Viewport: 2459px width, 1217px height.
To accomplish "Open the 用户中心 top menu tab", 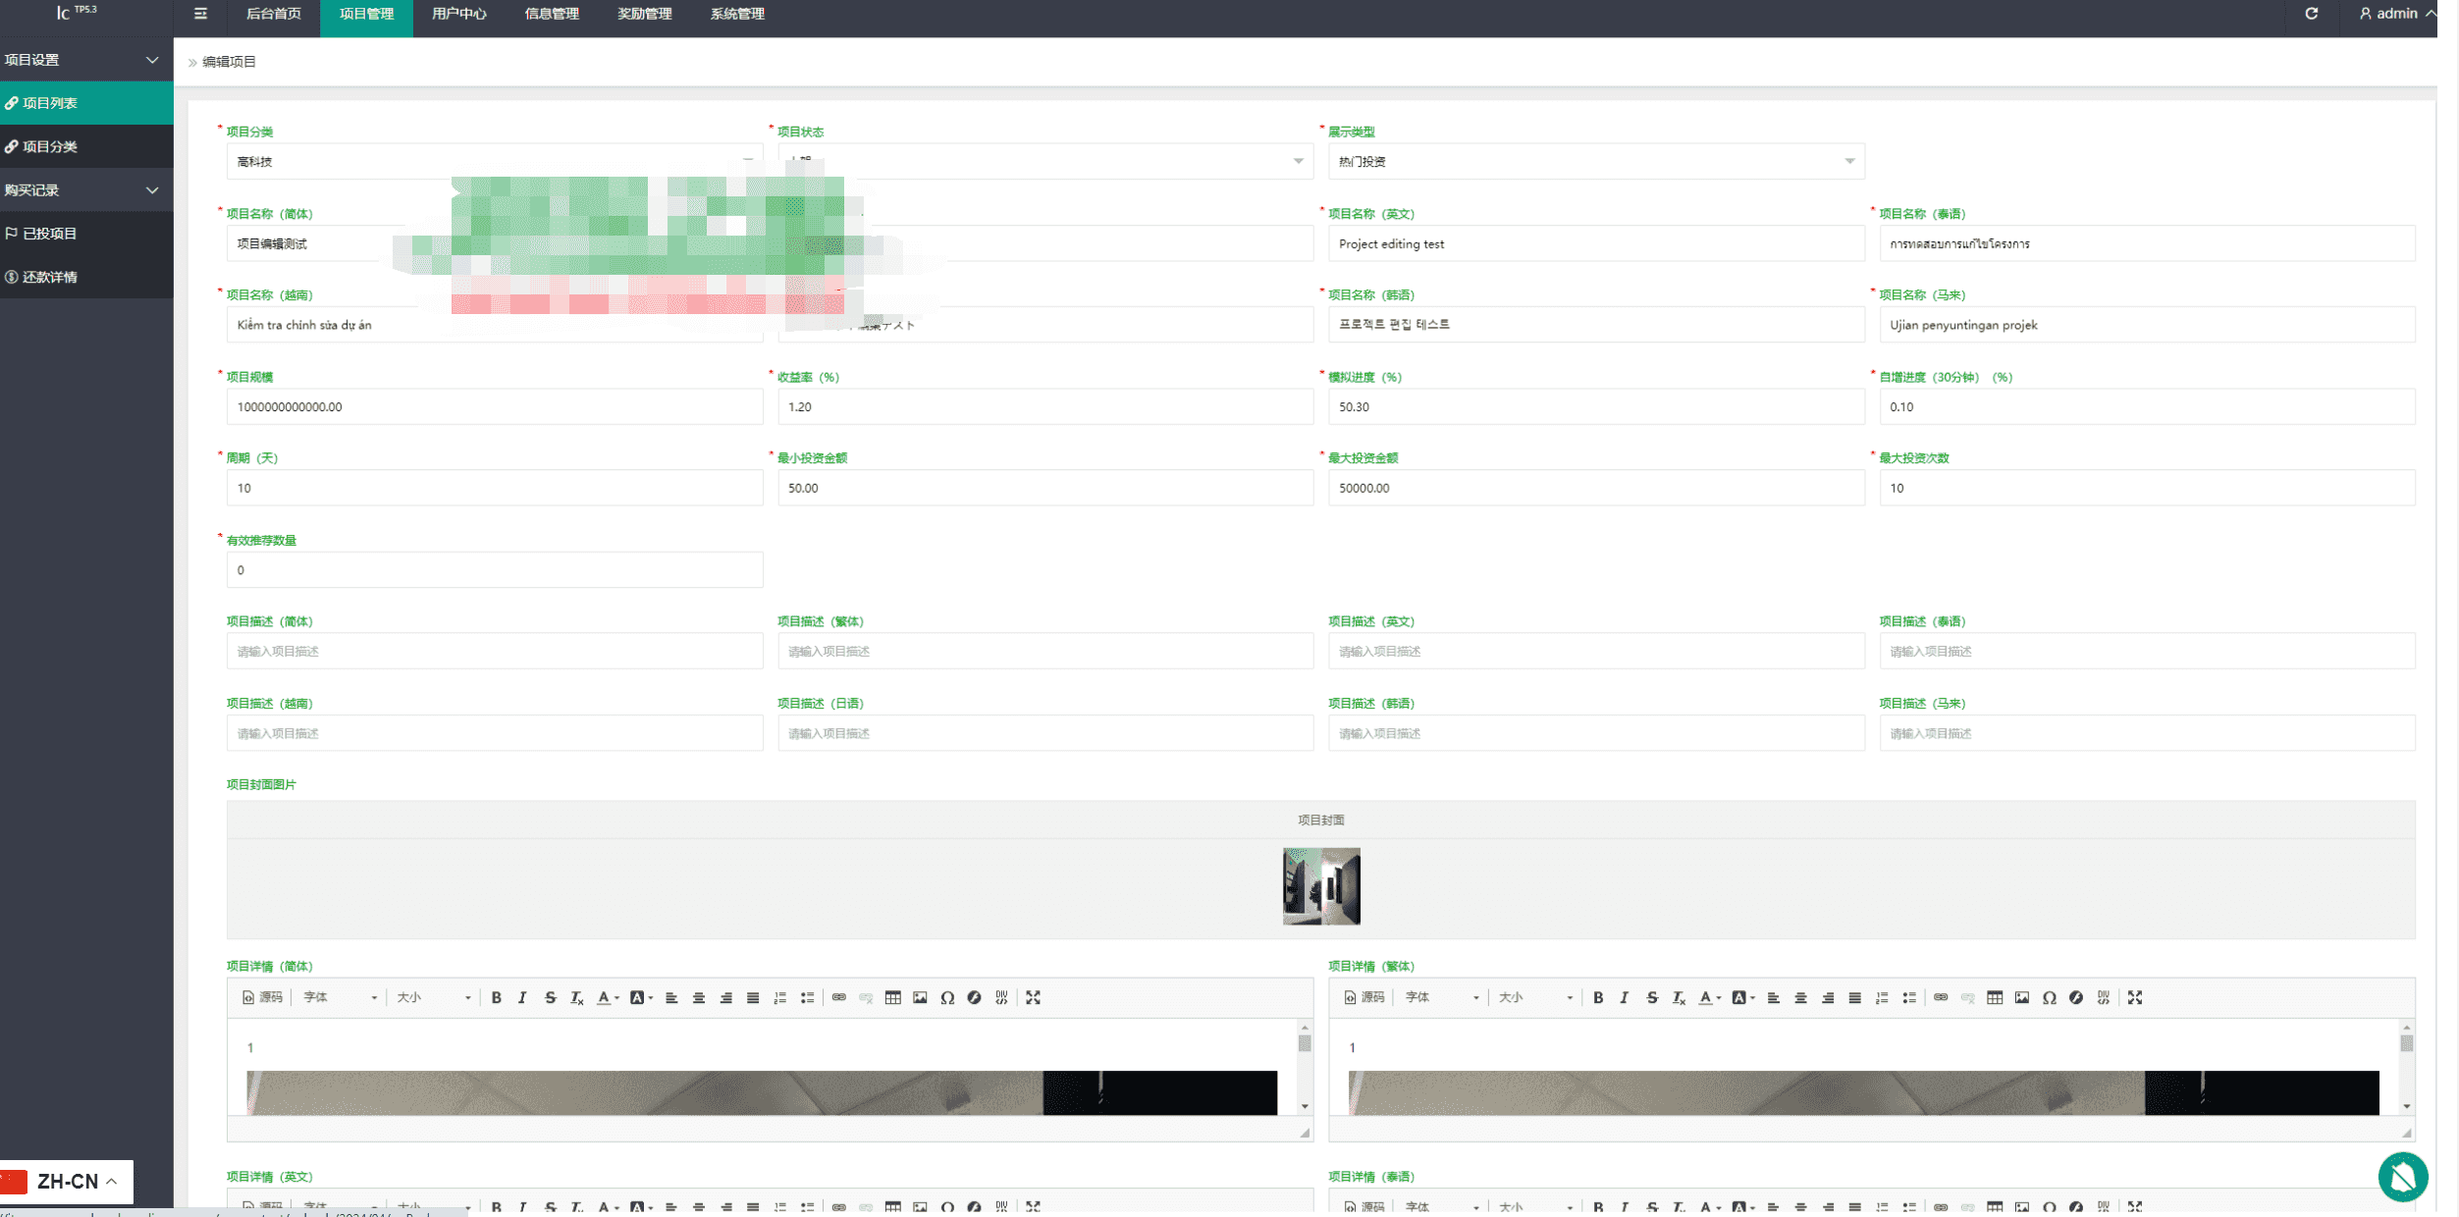I will pos(459,14).
